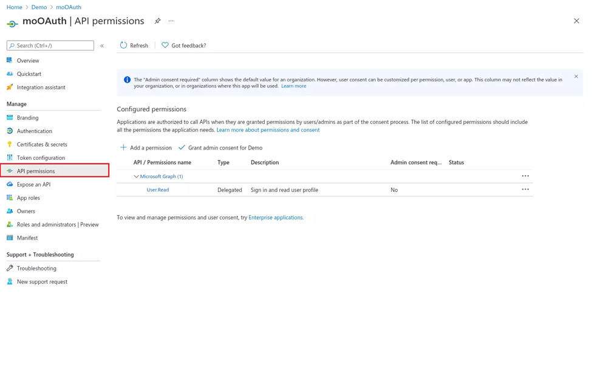
Task: Open the Enterprise applications link
Action: click(276, 218)
